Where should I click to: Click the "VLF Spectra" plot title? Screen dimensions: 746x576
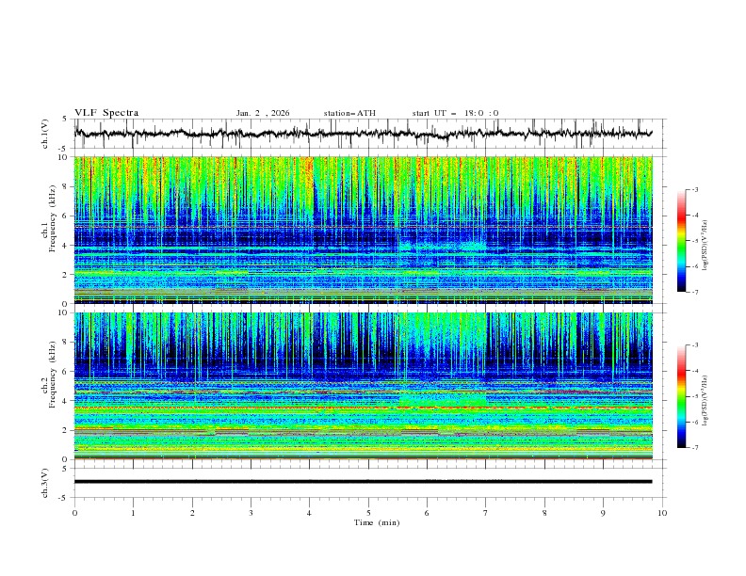106,113
